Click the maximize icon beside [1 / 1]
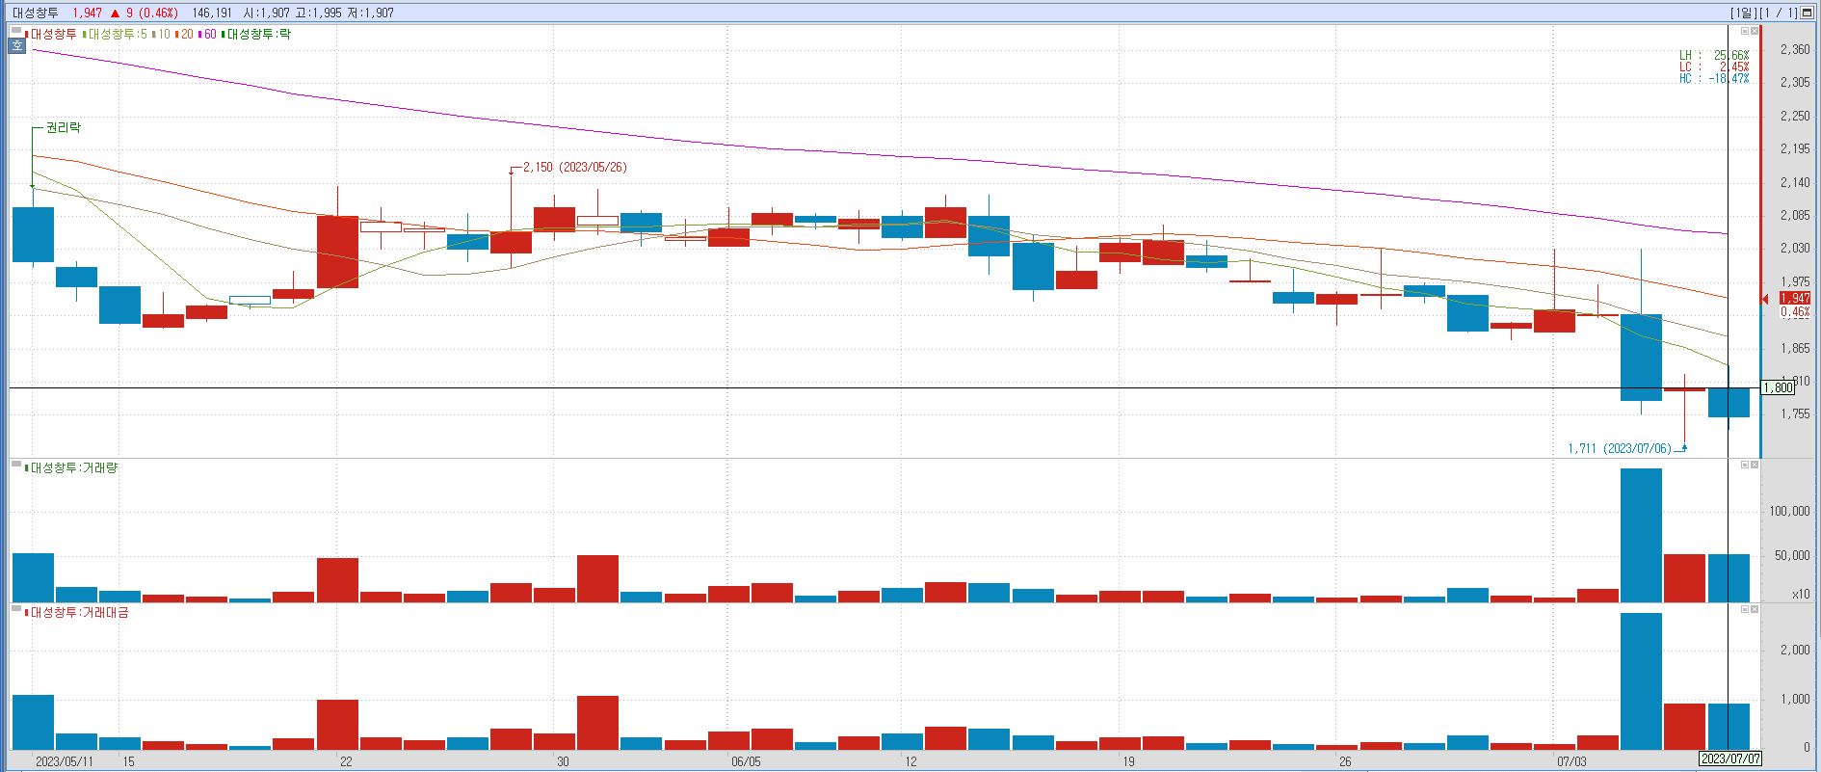Viewport: 1821px width, 772px height. [x=1808, y=13]
